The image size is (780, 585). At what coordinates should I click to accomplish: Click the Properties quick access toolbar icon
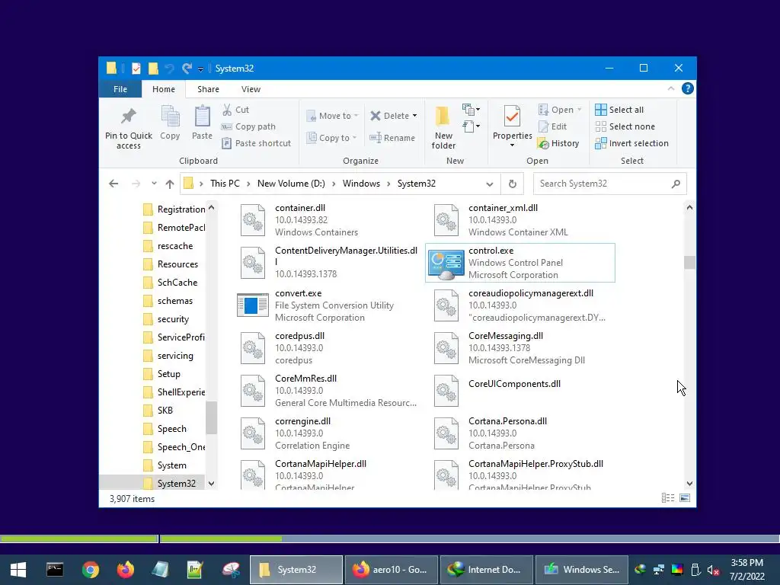click(136, 68)
